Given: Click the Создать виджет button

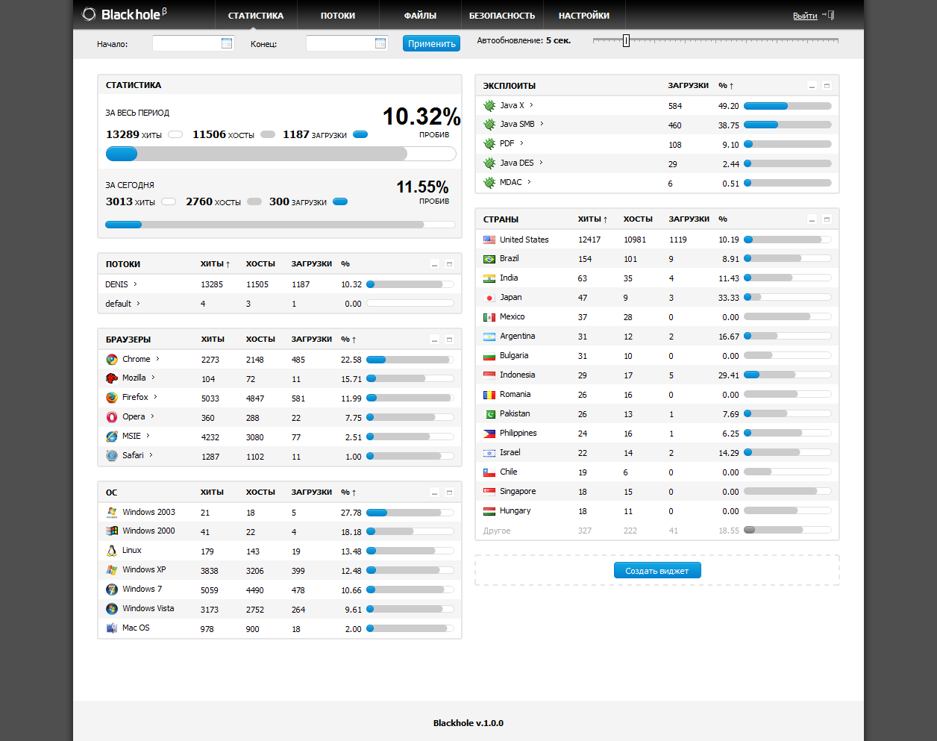Looking at the screenshot, I should [657, 571].
